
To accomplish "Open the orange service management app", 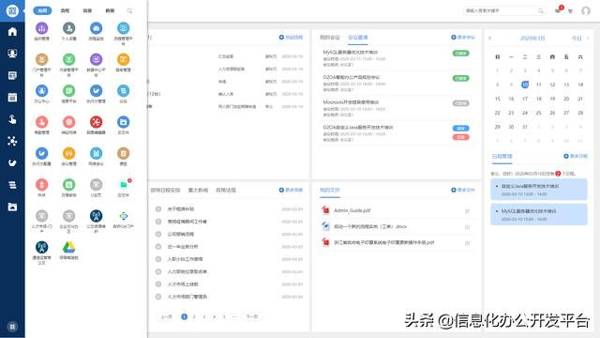I will pyautogui.click(x=123, y=59).
